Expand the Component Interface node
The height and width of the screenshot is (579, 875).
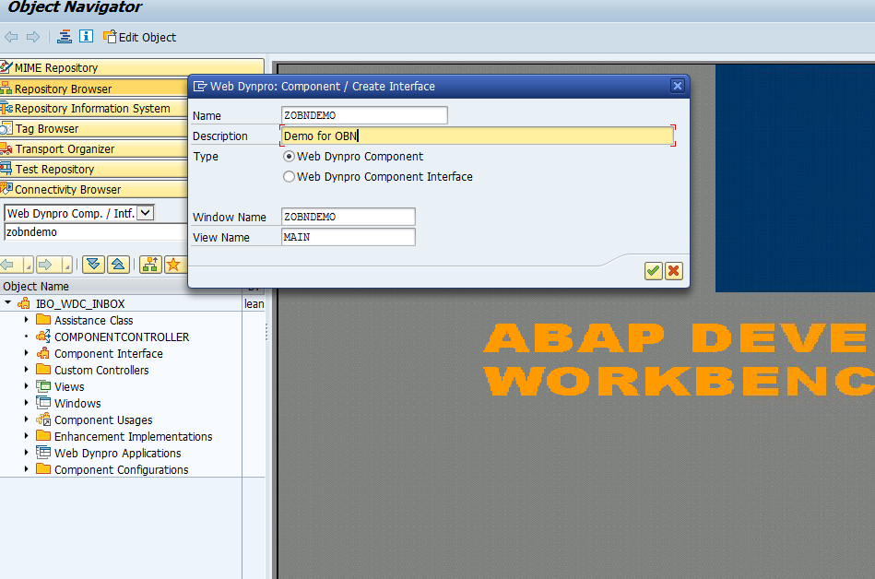click(26, 353)
